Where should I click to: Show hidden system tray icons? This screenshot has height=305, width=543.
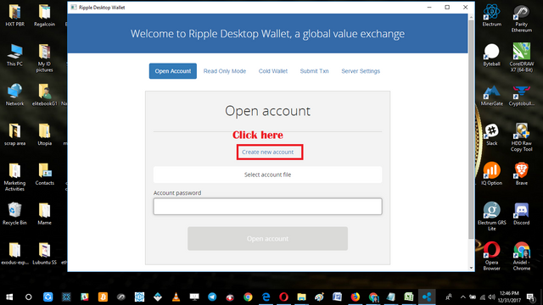[x=463, y=297]
